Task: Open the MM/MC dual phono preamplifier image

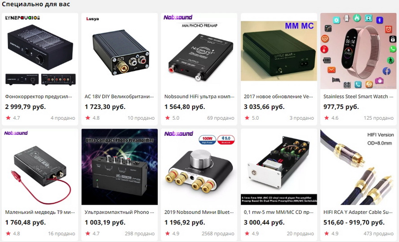Action: pyautogui.click(x=279, y=167)
